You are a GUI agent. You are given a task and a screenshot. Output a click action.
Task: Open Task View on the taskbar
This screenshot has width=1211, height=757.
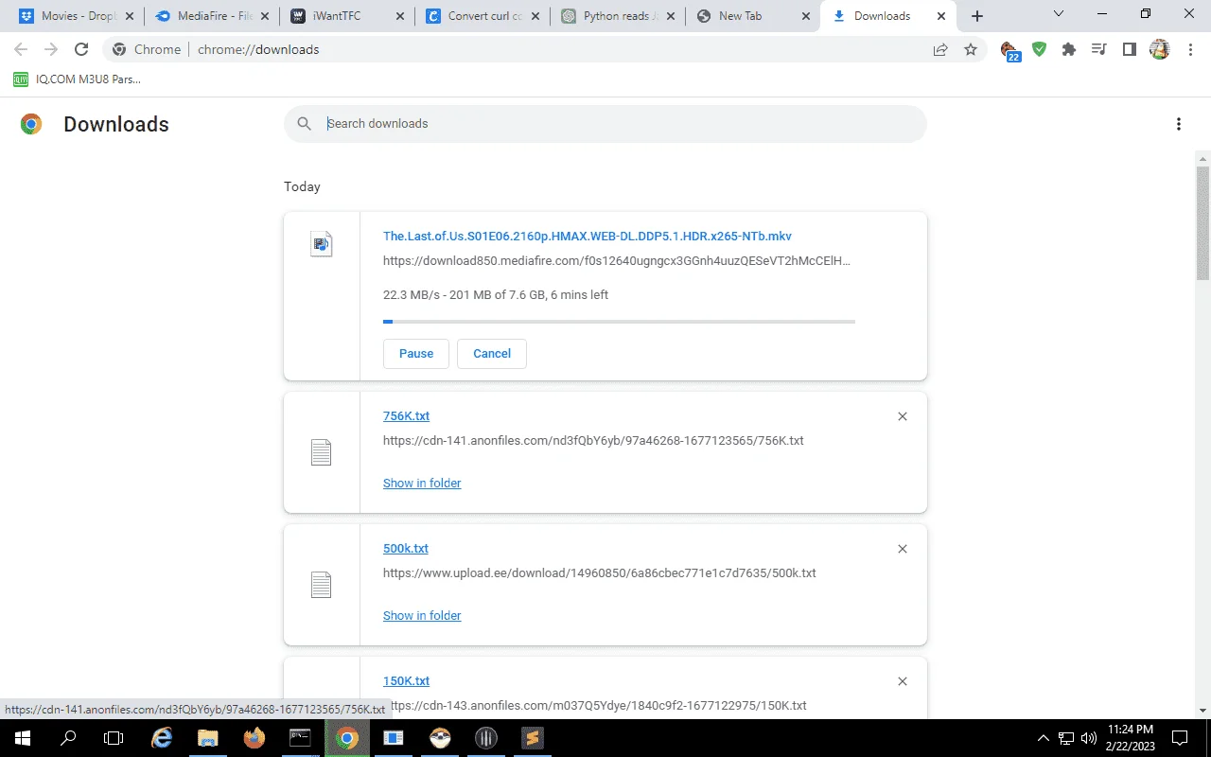[x=114, y=738]
